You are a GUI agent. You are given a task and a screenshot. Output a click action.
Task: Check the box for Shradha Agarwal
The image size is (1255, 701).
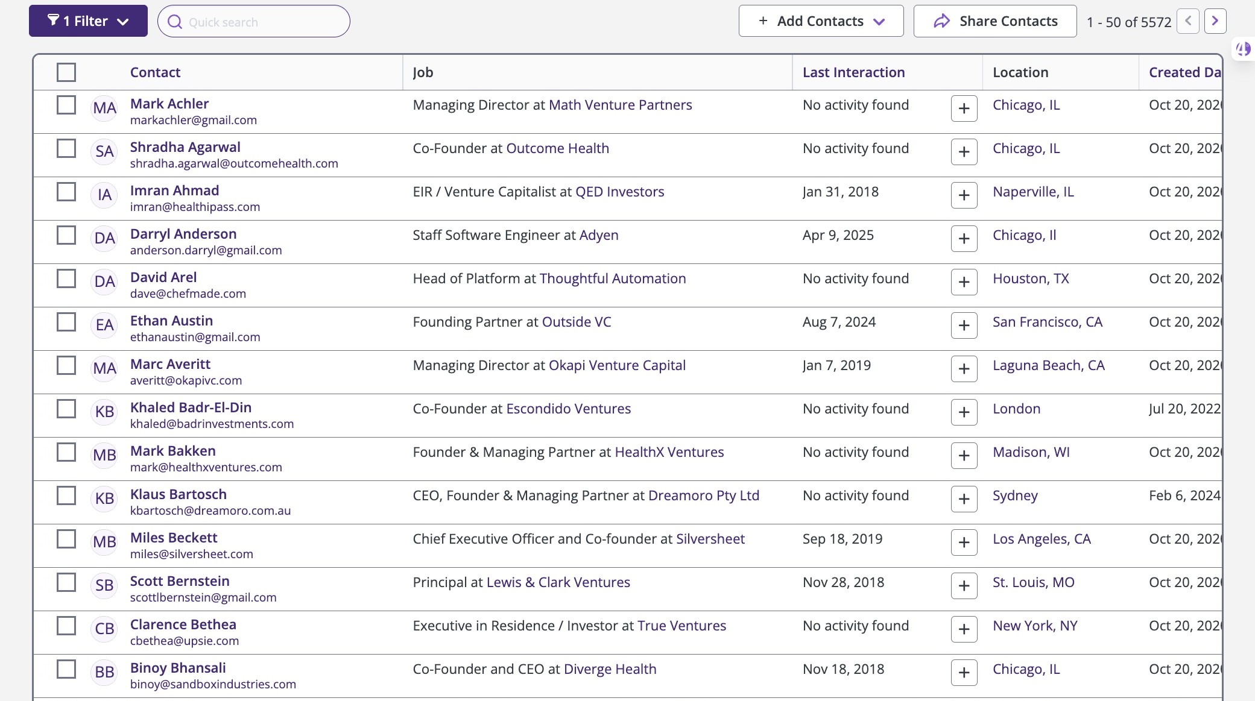coord(66,148)
